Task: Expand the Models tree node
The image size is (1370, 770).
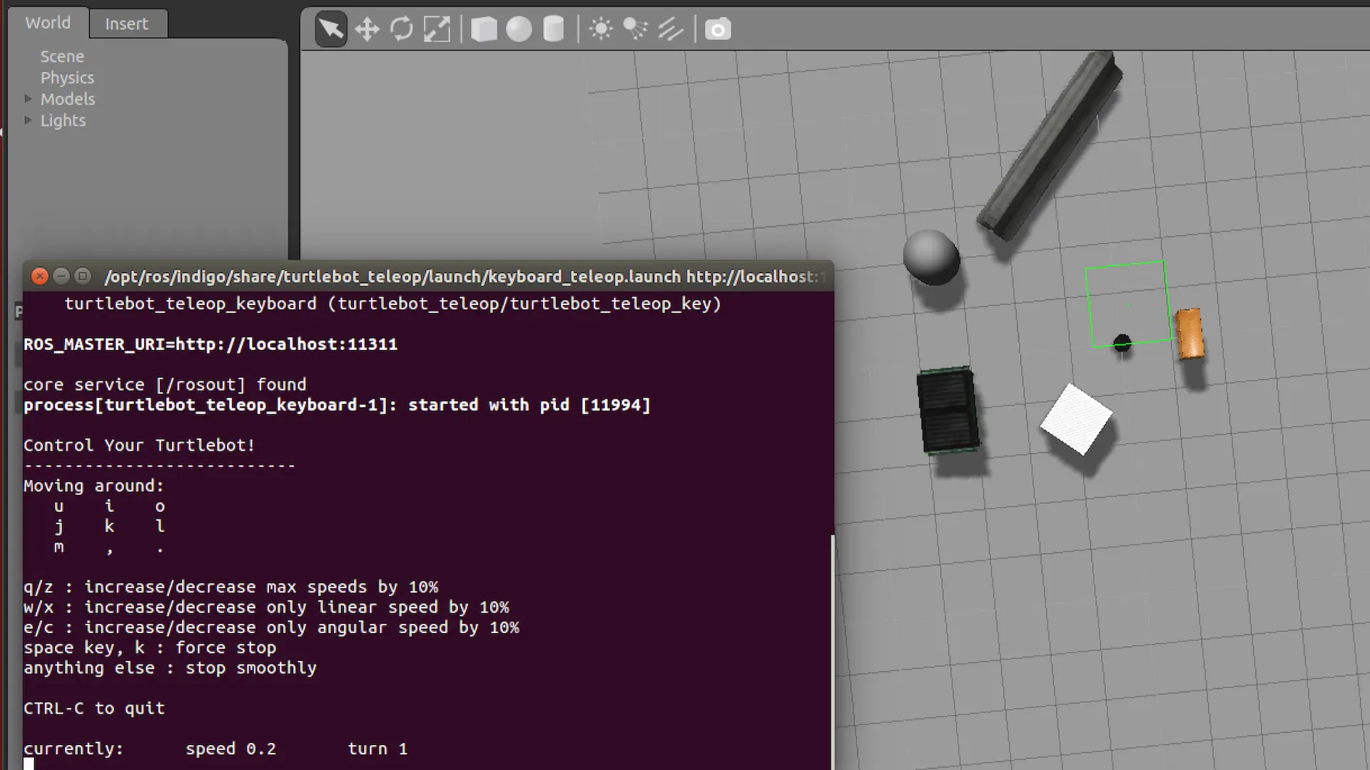Action: pyautogui.click(x=29, y=98)
